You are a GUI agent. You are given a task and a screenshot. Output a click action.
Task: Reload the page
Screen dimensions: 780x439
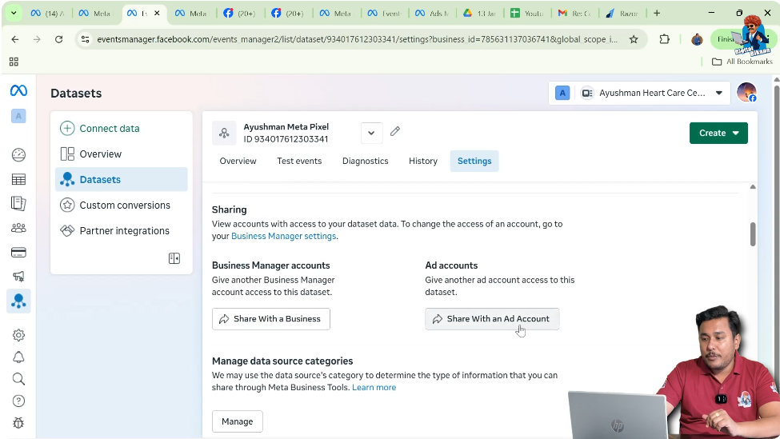click(58, 39)
